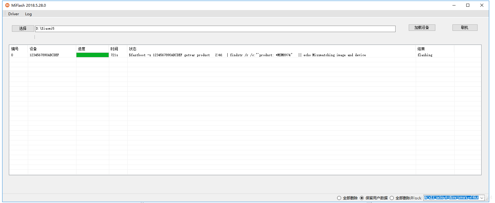Click the 刷机 flash button

(x=465, y=27)
